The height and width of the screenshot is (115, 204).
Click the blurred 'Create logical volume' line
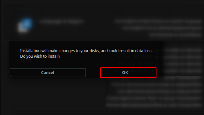pos(154,98)
